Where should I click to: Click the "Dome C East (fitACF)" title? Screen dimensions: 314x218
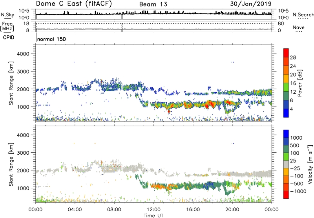[x=73, y=4]
